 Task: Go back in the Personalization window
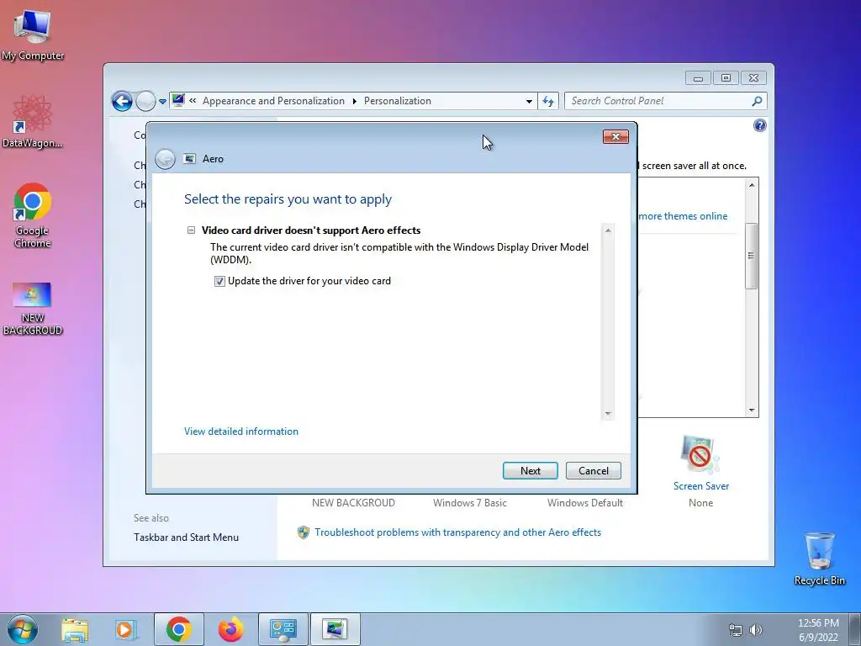coord(122,101)
